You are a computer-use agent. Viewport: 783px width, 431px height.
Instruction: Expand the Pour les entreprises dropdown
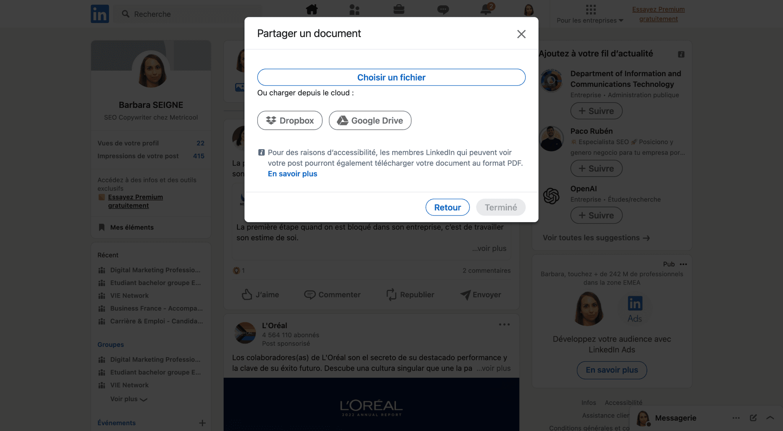(589, 20)
